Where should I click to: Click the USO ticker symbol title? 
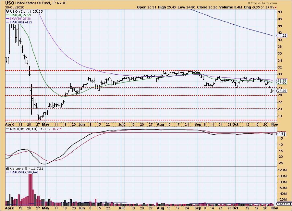point(9,3)
